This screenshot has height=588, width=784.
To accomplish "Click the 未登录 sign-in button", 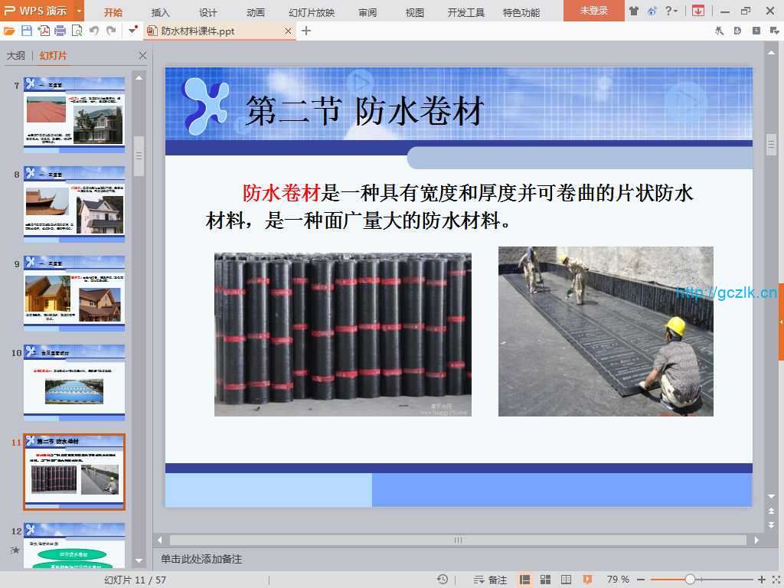I will (x=593, y=11).
